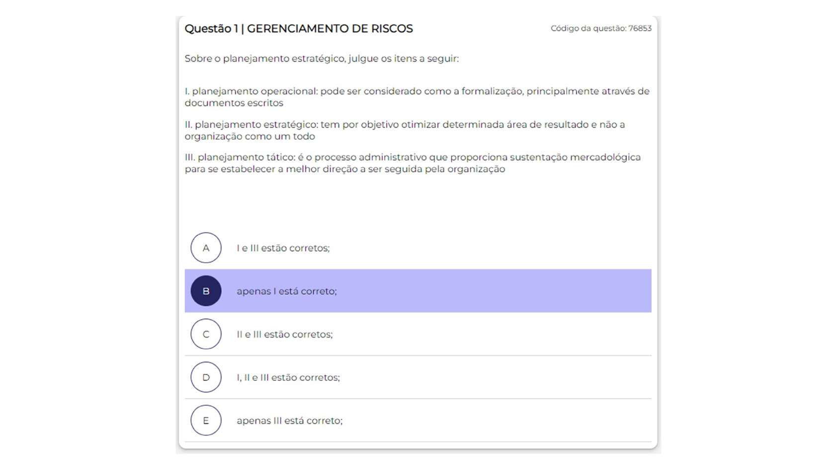The height and width of the screenshot is (470, 837).
Task: Pick answer text "apenas III está correto;"
Action: coord(289,421)
